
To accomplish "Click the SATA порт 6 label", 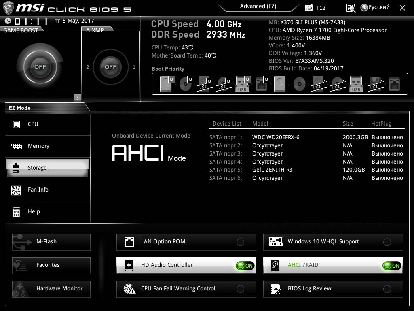I will click(226, 178).
